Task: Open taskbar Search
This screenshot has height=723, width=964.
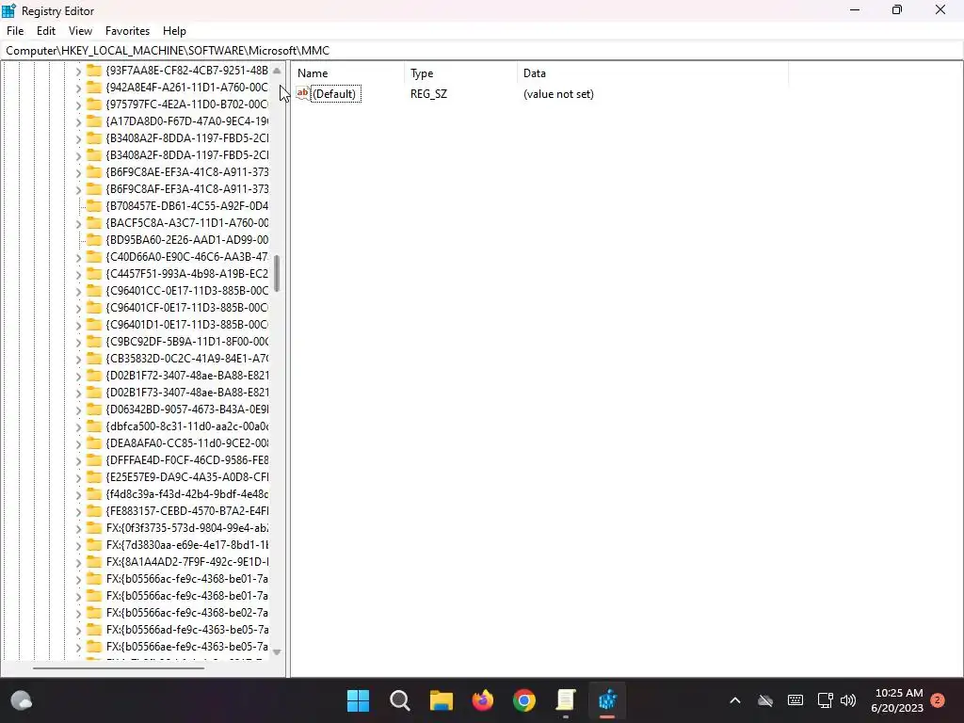Action: [399, 700]
